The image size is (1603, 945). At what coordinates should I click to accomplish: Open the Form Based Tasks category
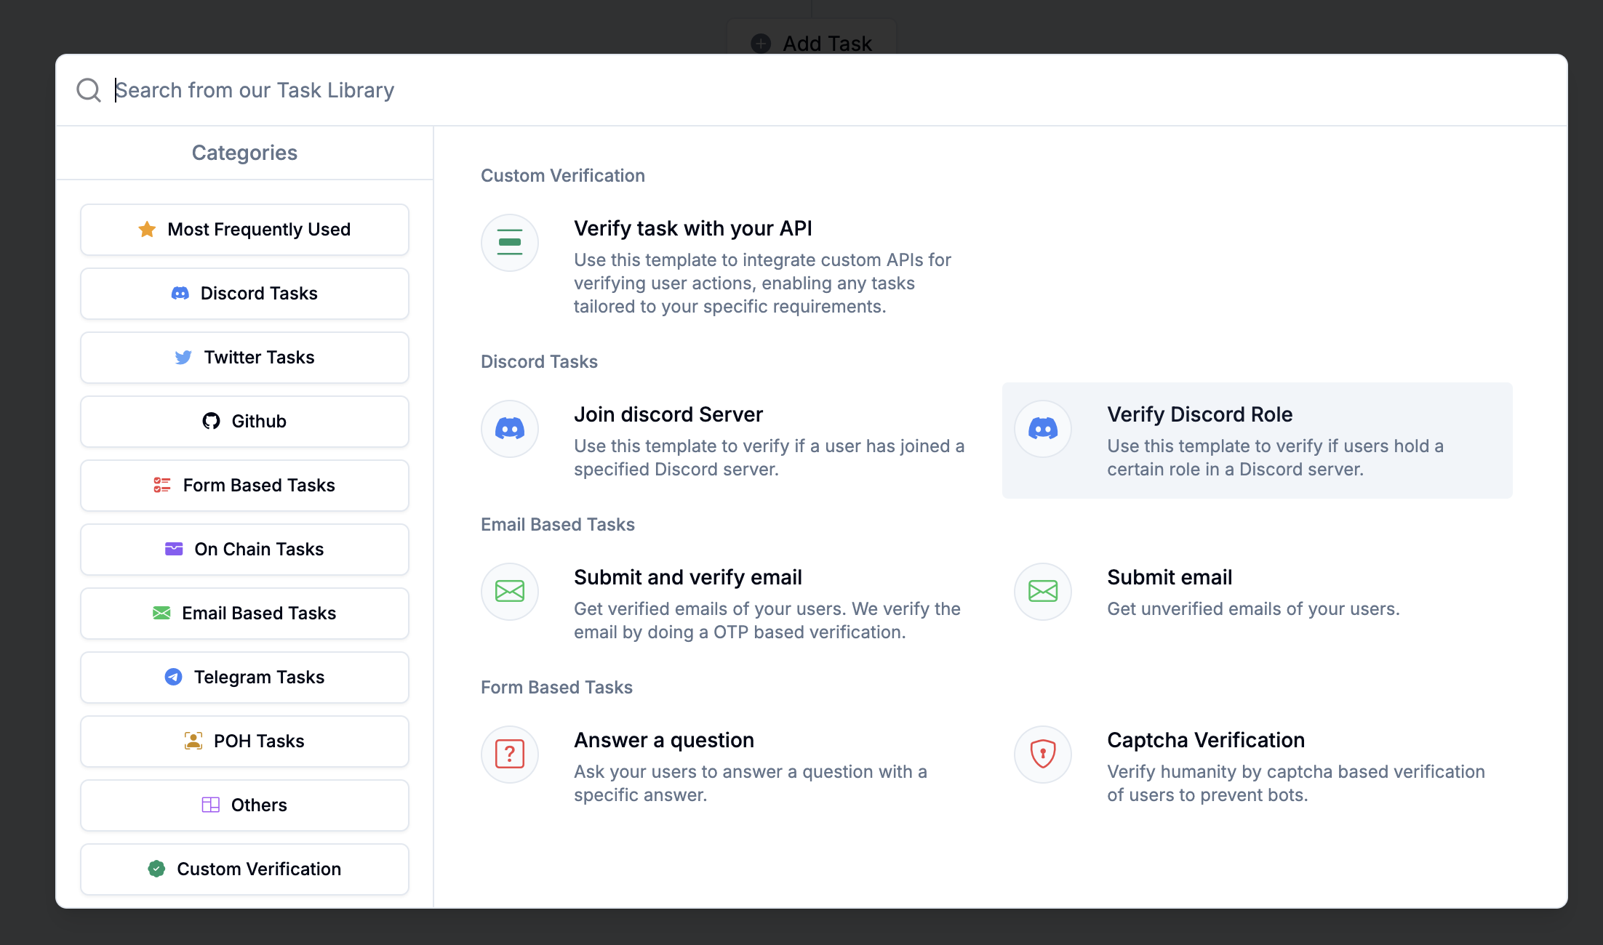coord(244,486)
